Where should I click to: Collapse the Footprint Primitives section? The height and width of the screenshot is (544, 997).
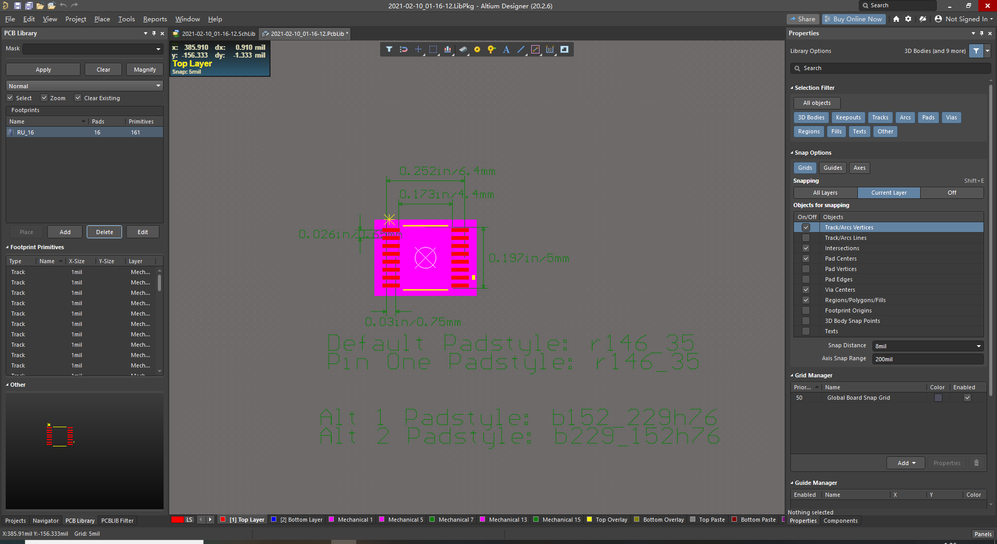(x=7, y=248)
